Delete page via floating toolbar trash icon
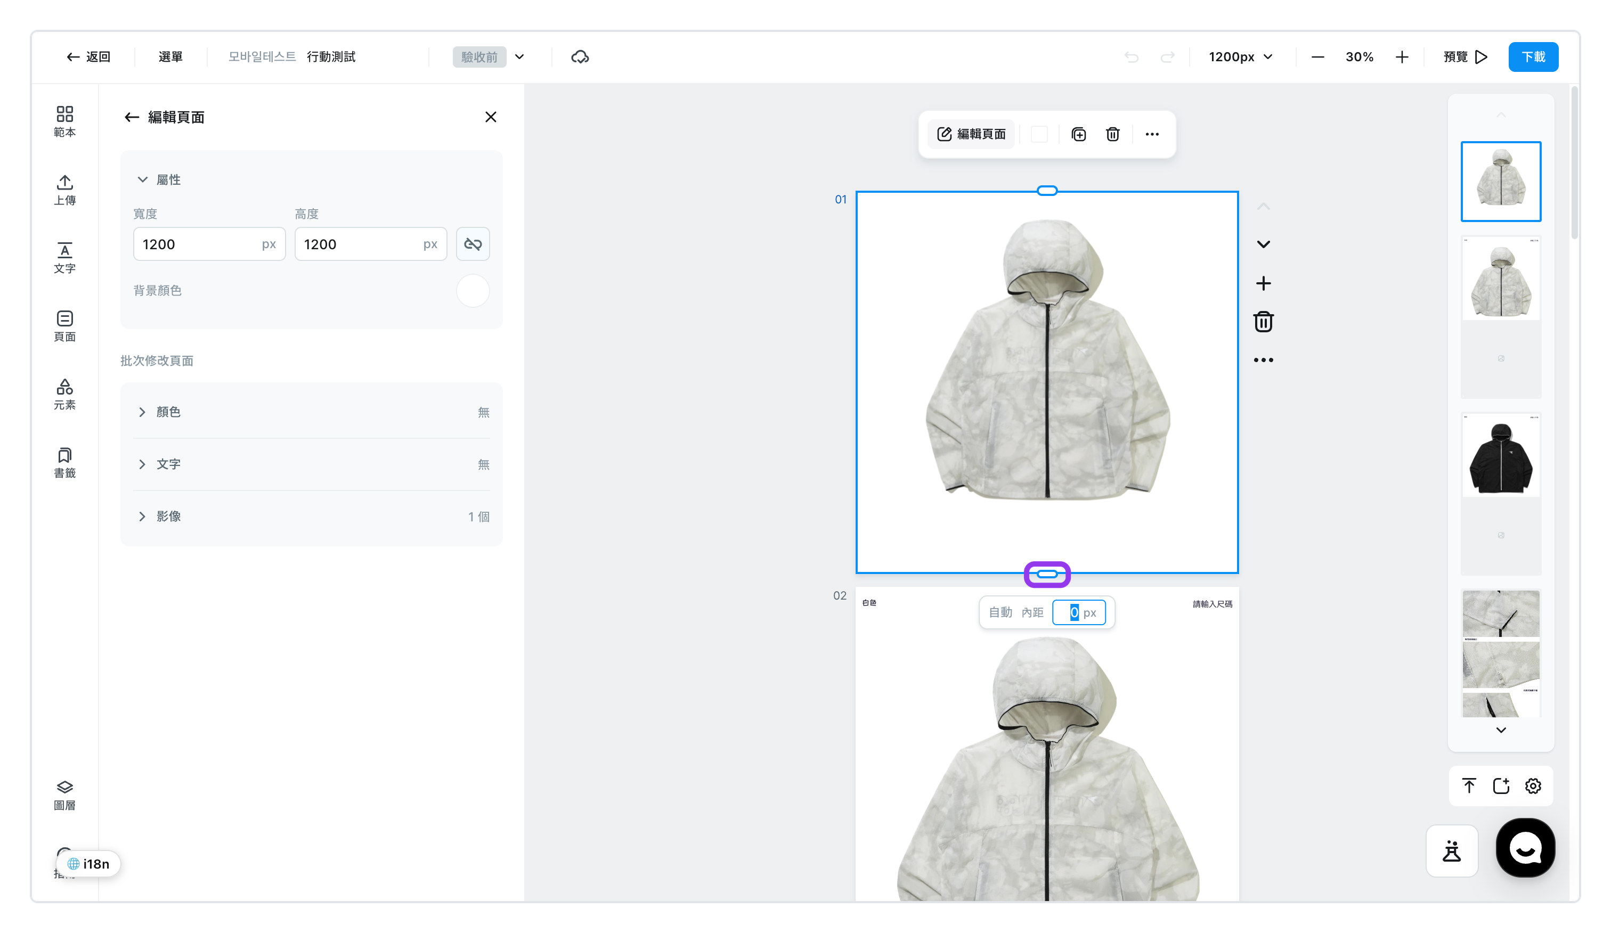Viewport: 1611px width, 933px height. click(x=1113, y=134)
